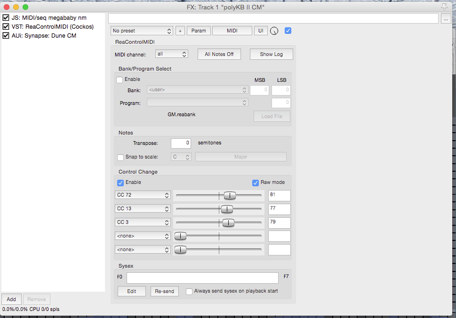Open the ellipsis options button

coord(446,19)
